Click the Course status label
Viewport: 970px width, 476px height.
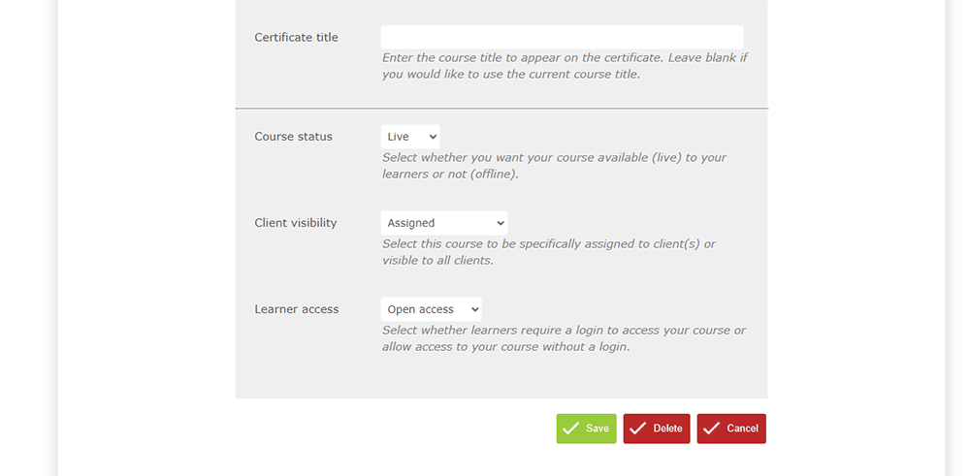click(x=293, y=137)
